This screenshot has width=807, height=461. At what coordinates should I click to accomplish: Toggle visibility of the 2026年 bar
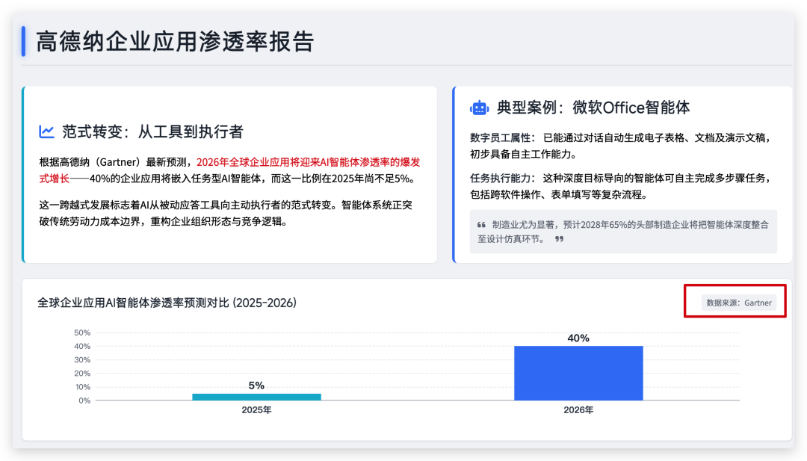tap(578, 371)
